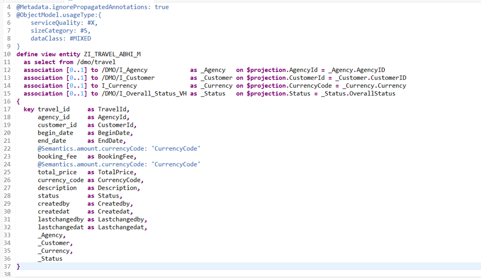Click the closing brace on line 37
The width and height of the screenshot is (481, 278).
coord(18,266)
